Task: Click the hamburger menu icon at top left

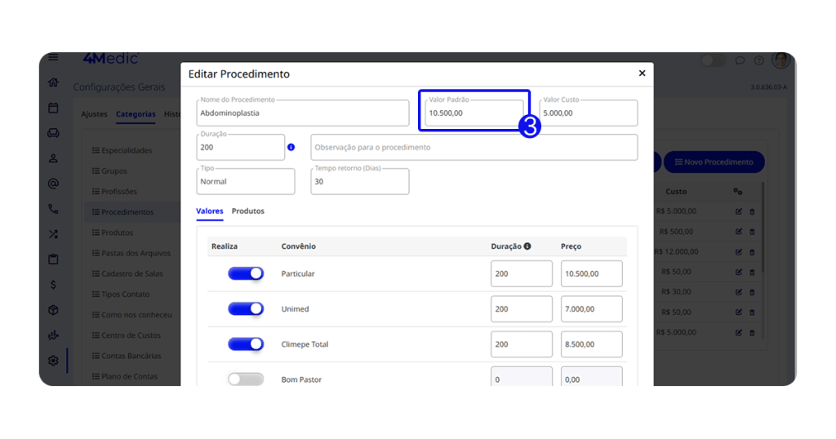Action: pos(53,58)
